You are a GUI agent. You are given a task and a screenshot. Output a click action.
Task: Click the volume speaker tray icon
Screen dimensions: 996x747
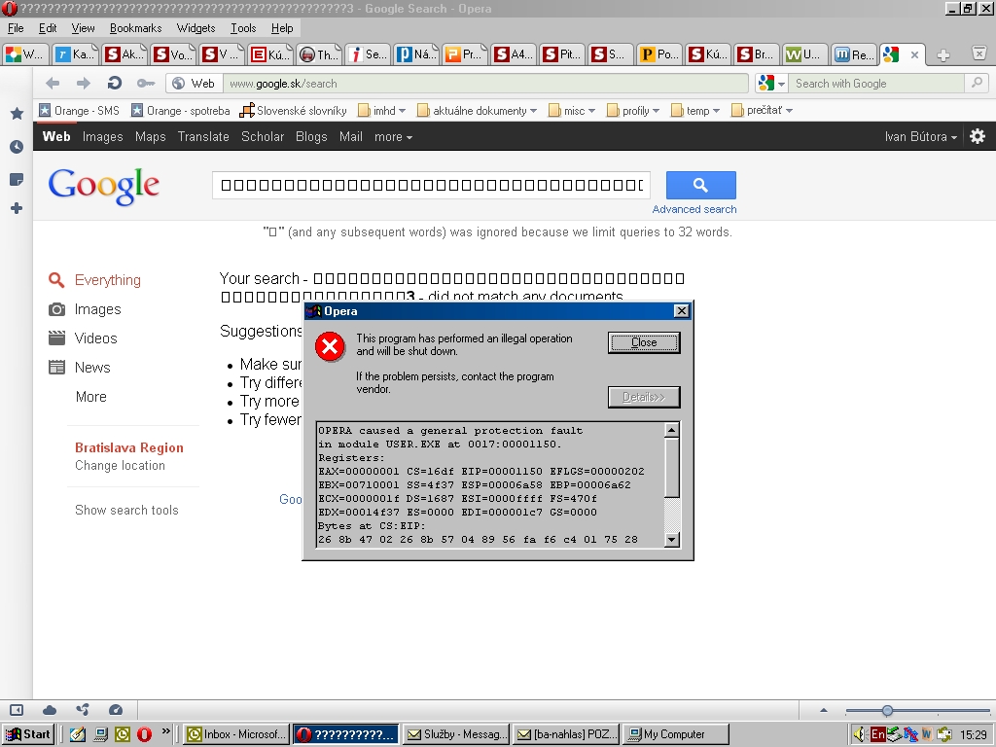(860, 735)
